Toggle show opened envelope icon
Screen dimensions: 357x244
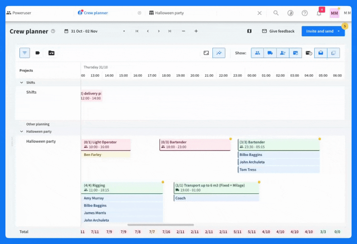click(321, 53)
